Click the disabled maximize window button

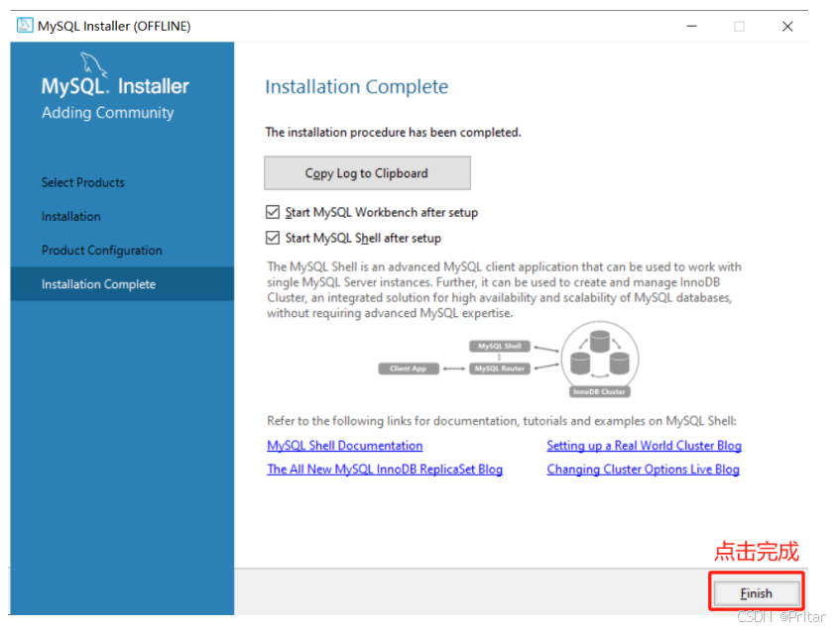click(739, 26)
